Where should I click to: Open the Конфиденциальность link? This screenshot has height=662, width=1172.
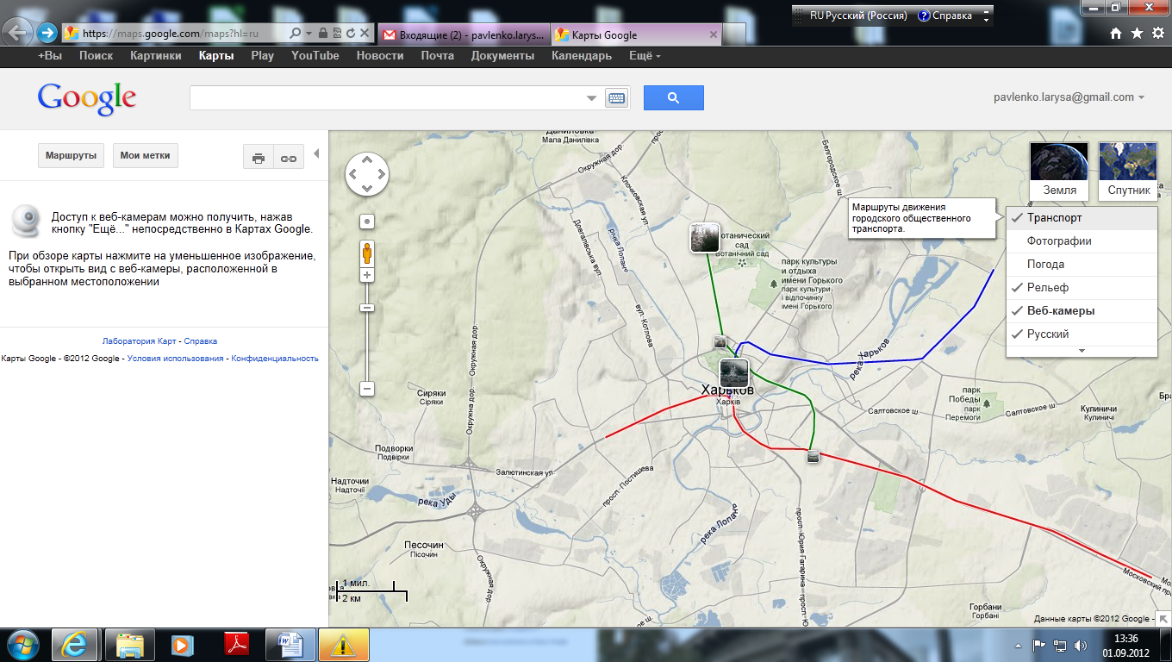(275, 359)
